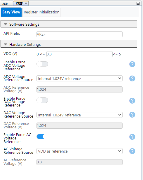
Task: Open AC Voltage Reference Source dropdown
Action: tap(79, 151)
